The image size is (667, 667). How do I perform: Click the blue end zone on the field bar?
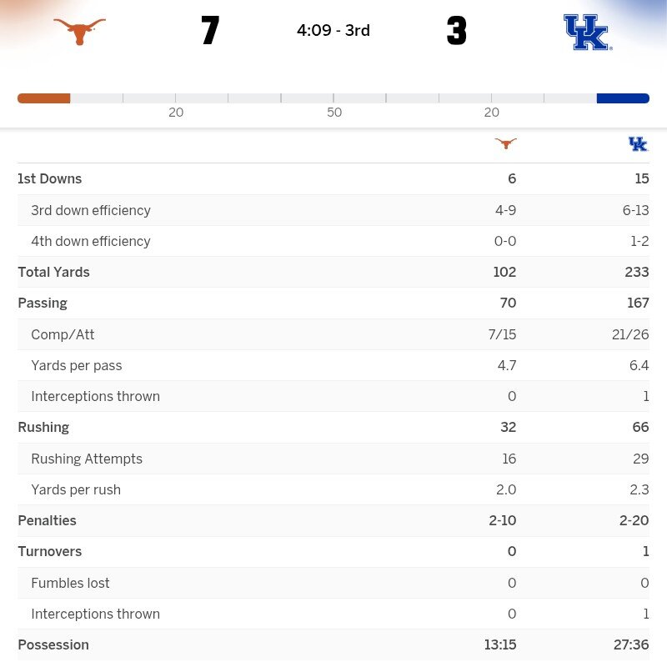pyautogui.click(x=623, y=98)
